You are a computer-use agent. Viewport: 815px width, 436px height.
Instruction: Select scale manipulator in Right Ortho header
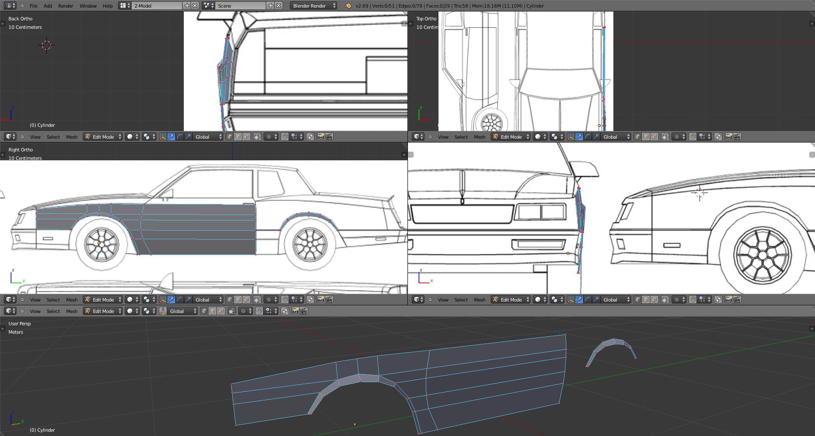[188, 299]
